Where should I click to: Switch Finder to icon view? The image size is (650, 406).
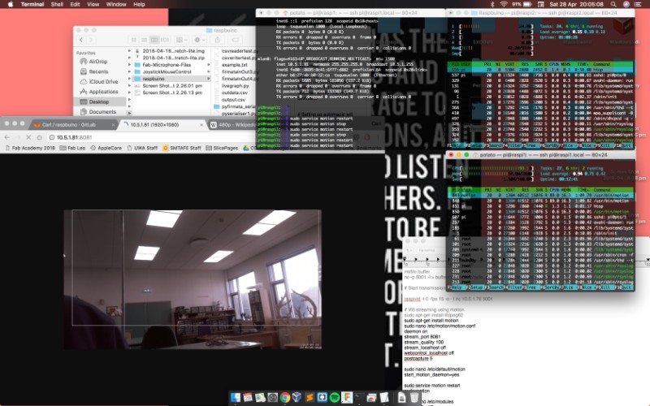[x=134, y=40]
